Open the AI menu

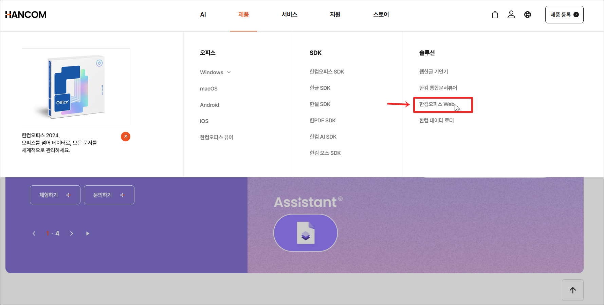[x=203, y=15]
